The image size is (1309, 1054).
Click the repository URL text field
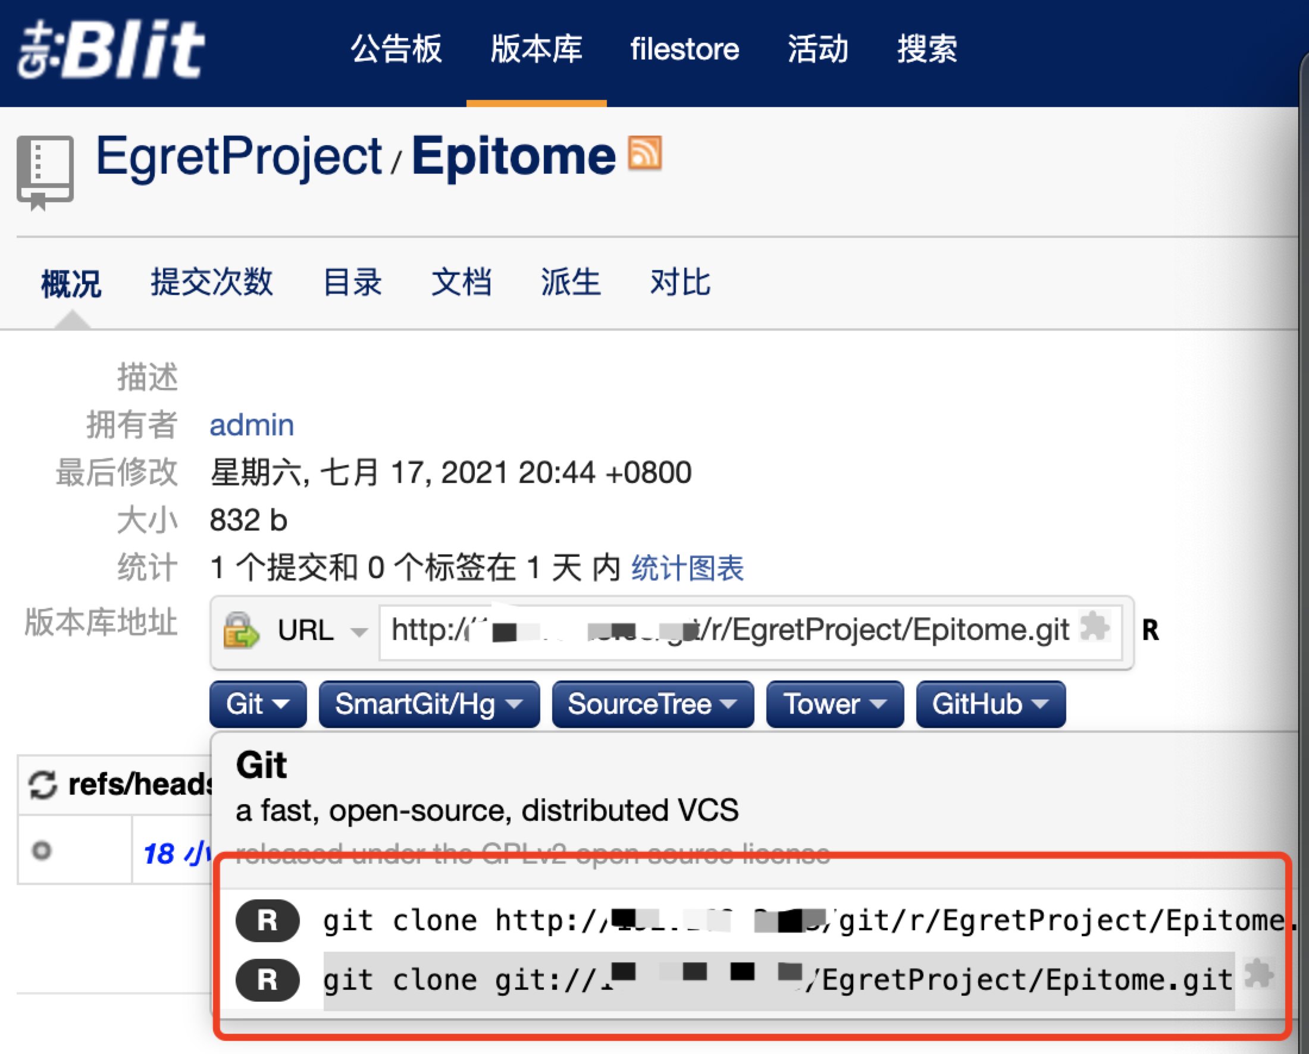(729, 630)
